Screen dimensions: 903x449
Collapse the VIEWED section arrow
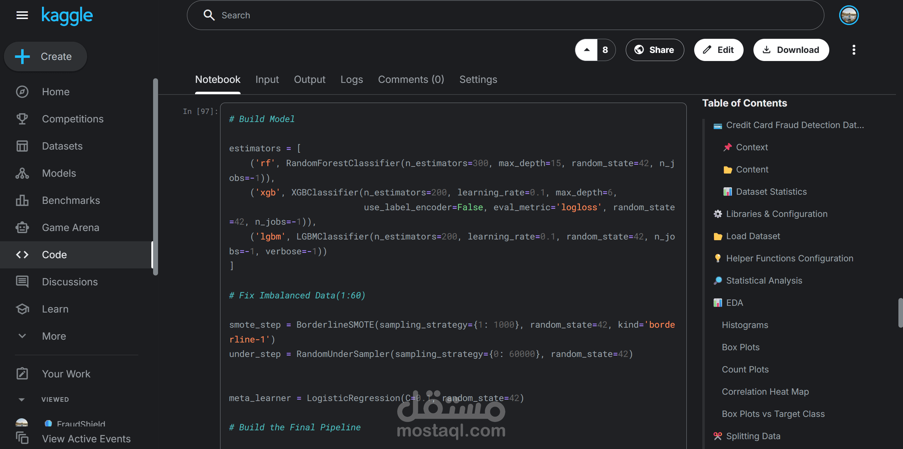(22, 400)
